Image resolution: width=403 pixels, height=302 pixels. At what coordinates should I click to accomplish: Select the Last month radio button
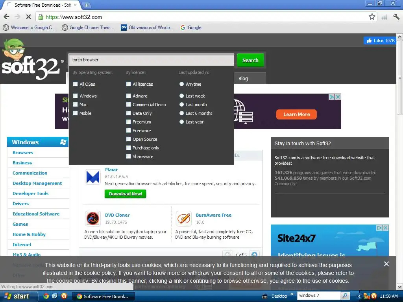pyautogui.click(x=181, y=105)
